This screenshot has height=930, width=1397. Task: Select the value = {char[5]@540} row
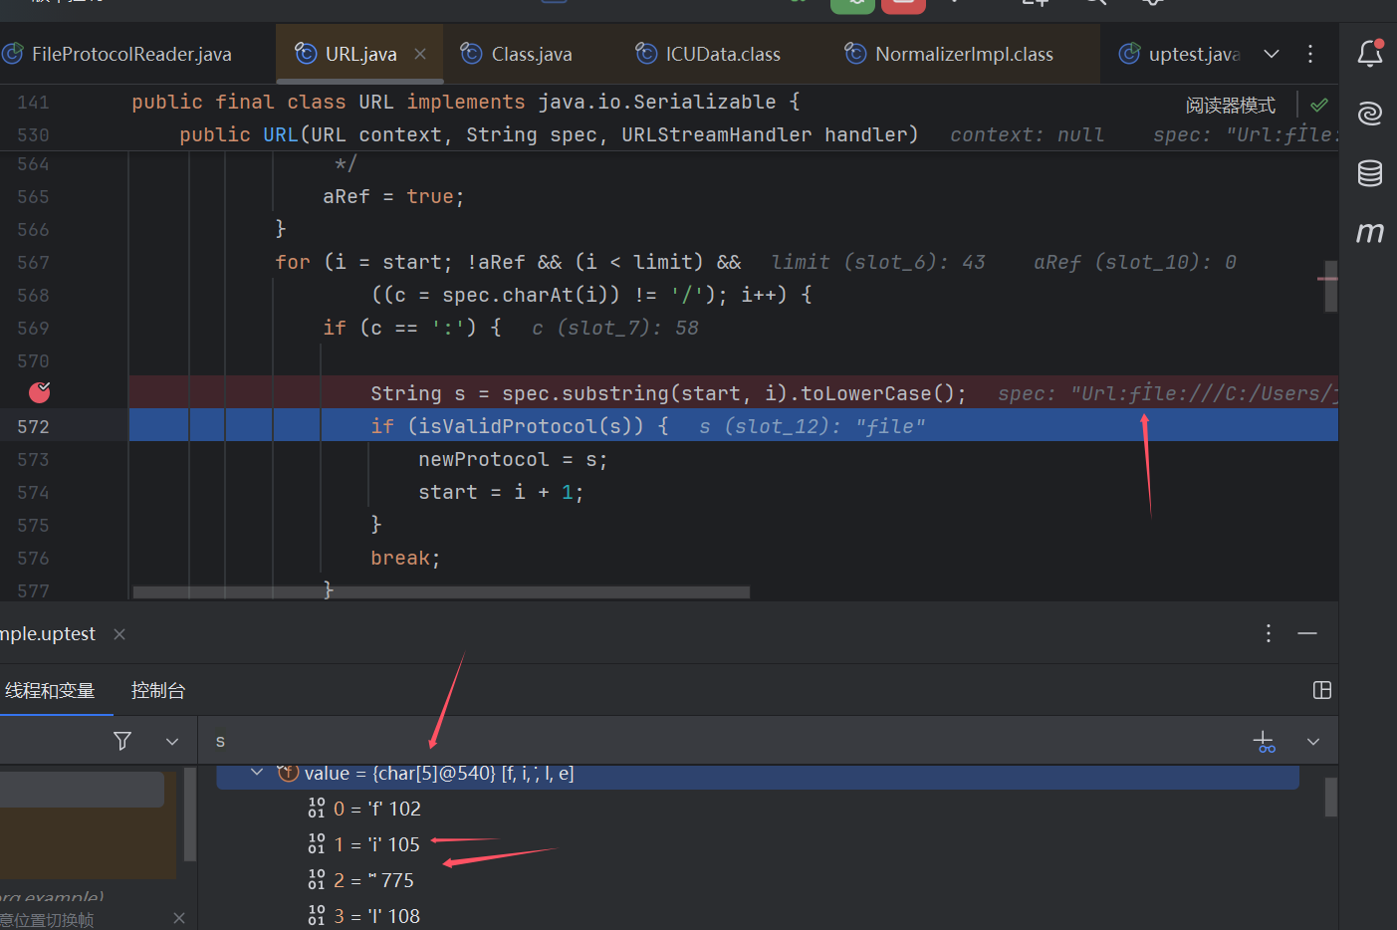tap(758, 775)
